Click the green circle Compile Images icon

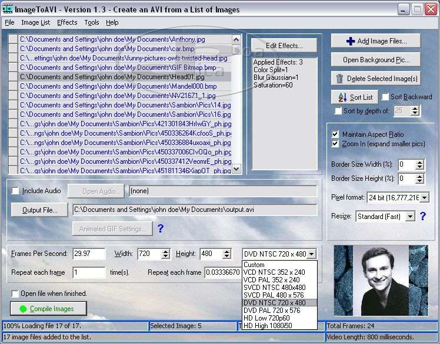pyautogui.click(x=22, y=309)
